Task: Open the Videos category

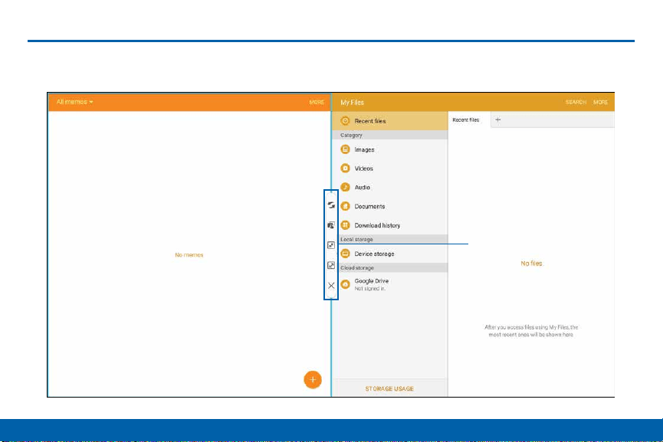Action: click(390, 169)
